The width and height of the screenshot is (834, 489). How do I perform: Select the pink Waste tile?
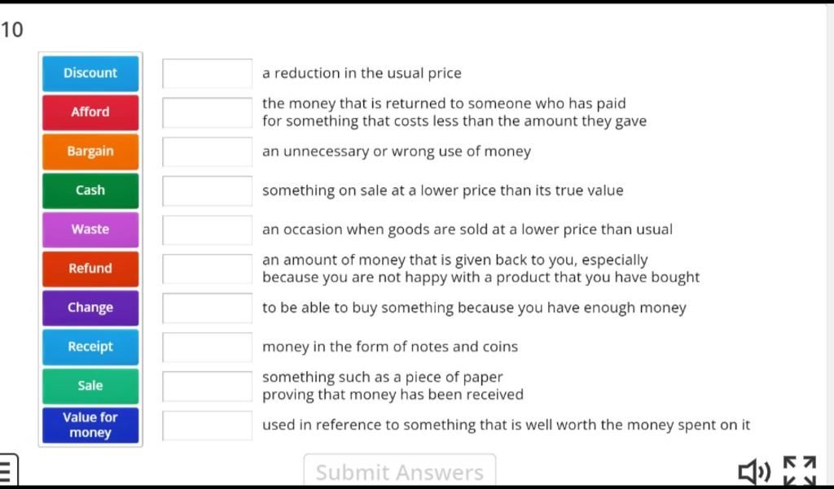coord(90,229)
